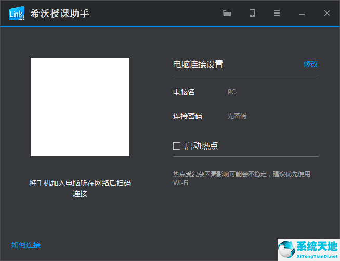
Task: Click the scan-to-connect instruction text
Action: click(80, 188)
